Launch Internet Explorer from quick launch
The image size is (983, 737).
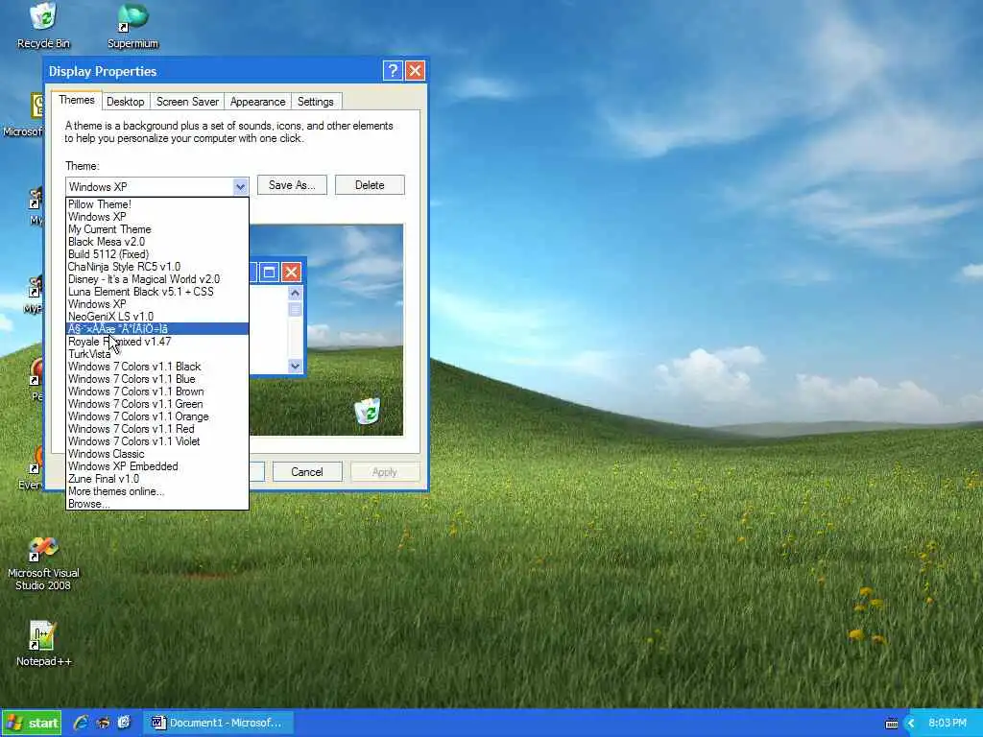coord(81,723)
